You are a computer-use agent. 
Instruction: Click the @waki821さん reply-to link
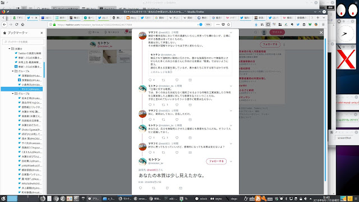coord(155,170)
